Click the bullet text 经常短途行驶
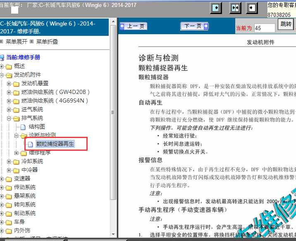The height and width of the screenshot is (241, 296). pyautogui.click(x=180, y=136)
